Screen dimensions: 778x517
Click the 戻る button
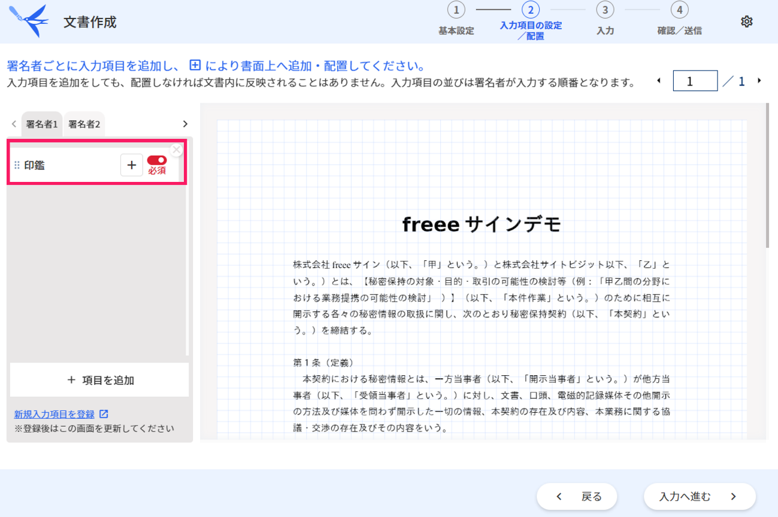tap(577, 497)
